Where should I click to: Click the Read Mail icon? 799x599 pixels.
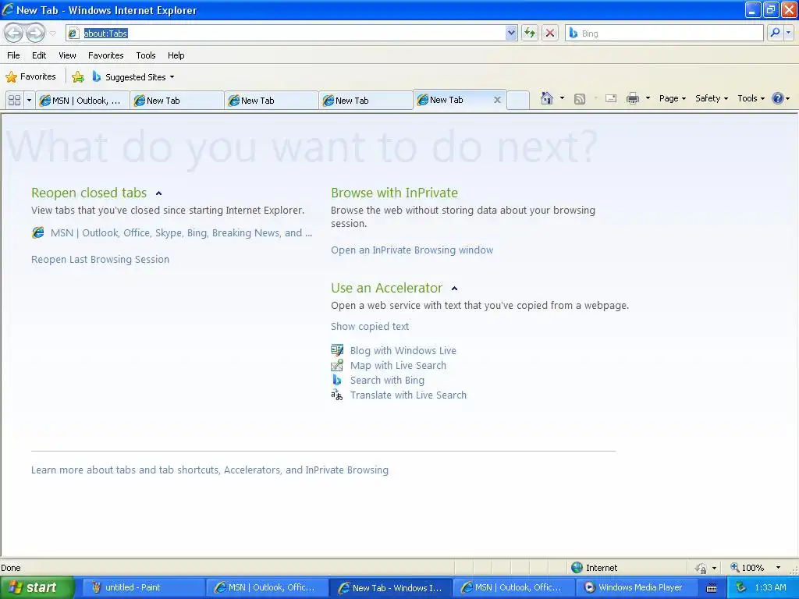[x=611, y=98]
